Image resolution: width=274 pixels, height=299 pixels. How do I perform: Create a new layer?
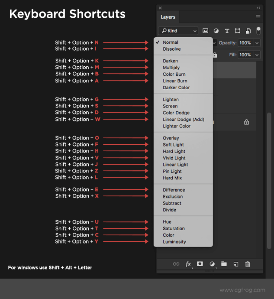pyautogui.click(x=236, y=264)
